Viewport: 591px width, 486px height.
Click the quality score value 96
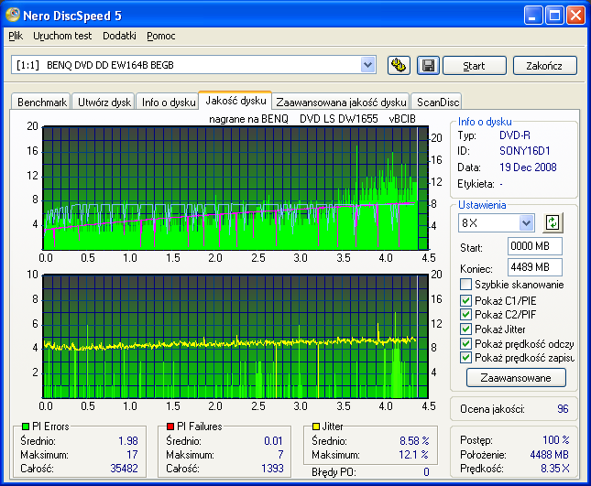[563, 409]
